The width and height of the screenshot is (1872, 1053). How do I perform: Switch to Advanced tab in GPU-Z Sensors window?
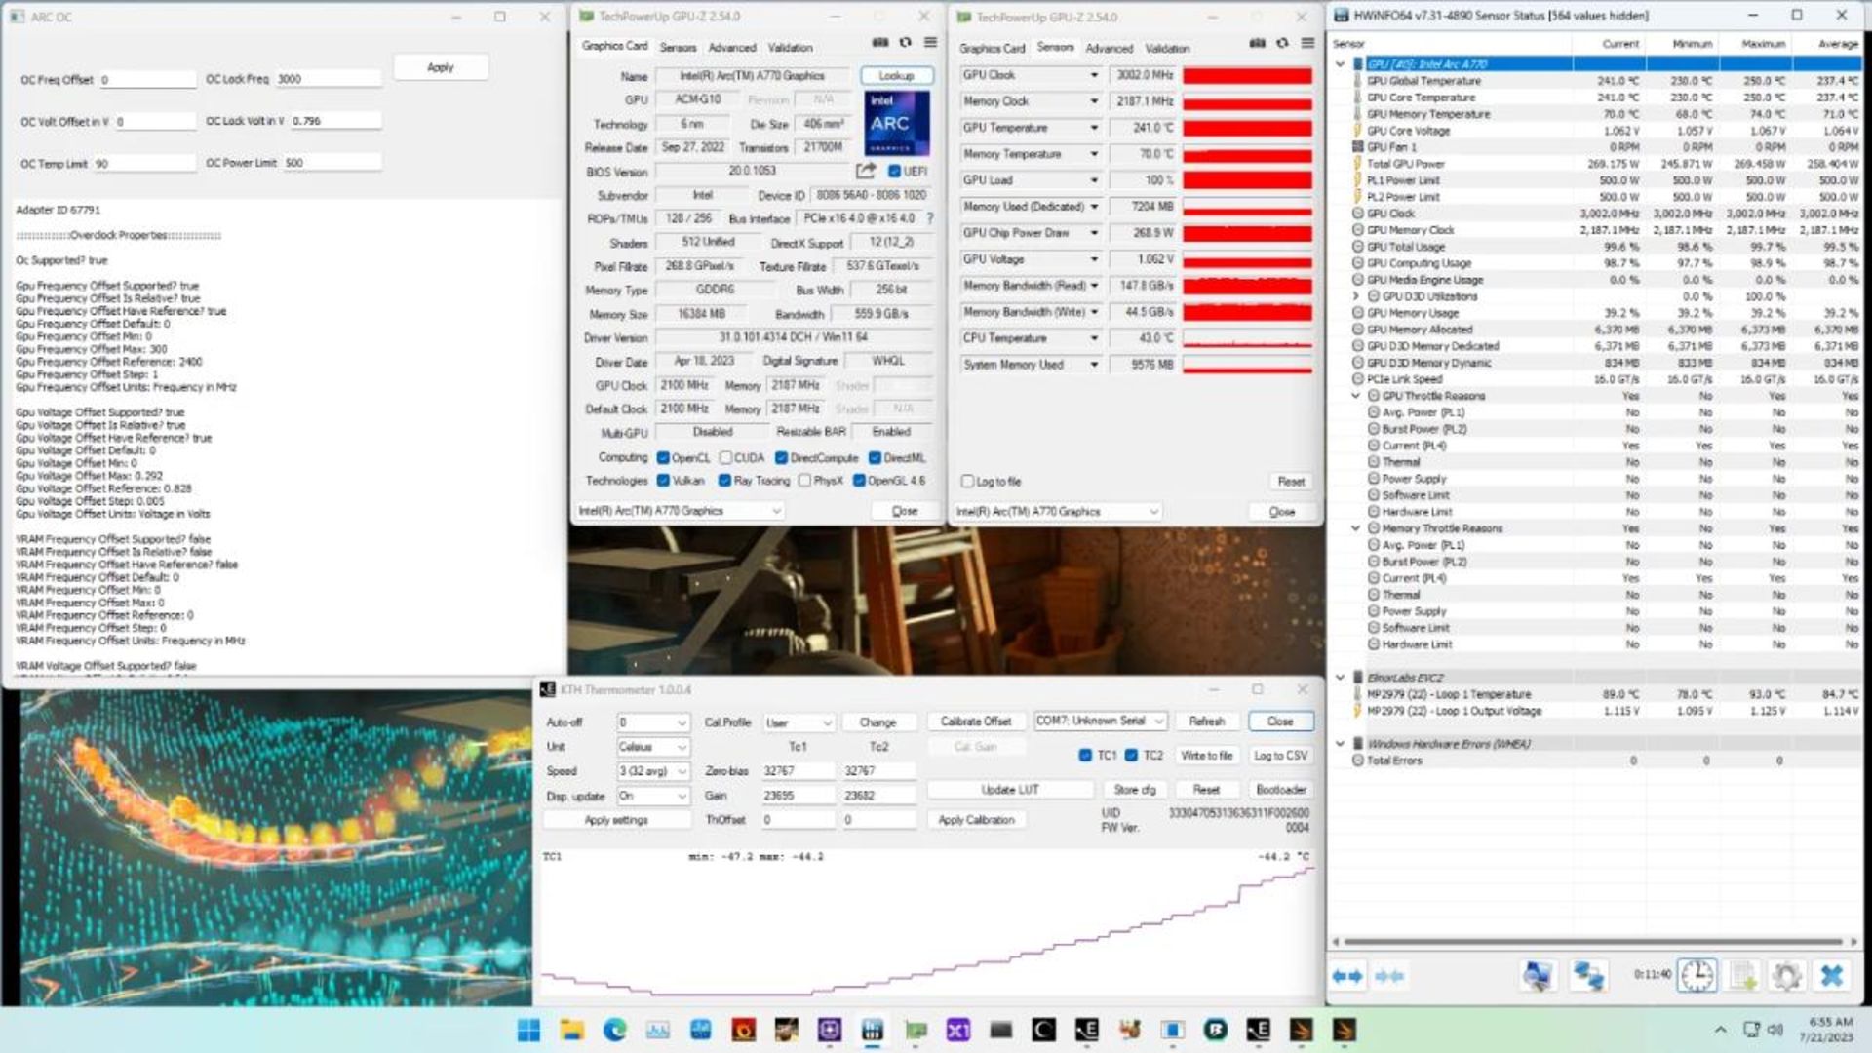point(1110,48)
